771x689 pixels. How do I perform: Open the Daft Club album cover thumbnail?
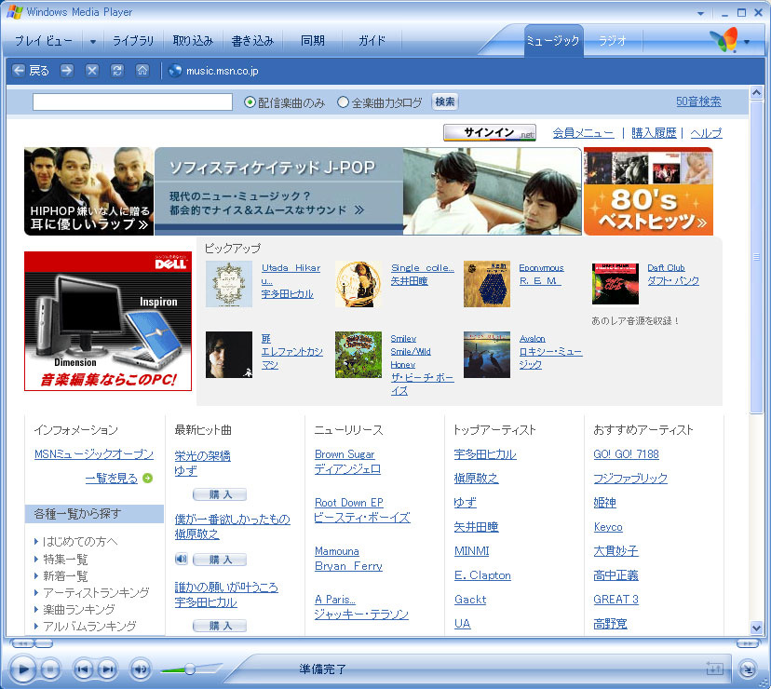tap(615, 284)
